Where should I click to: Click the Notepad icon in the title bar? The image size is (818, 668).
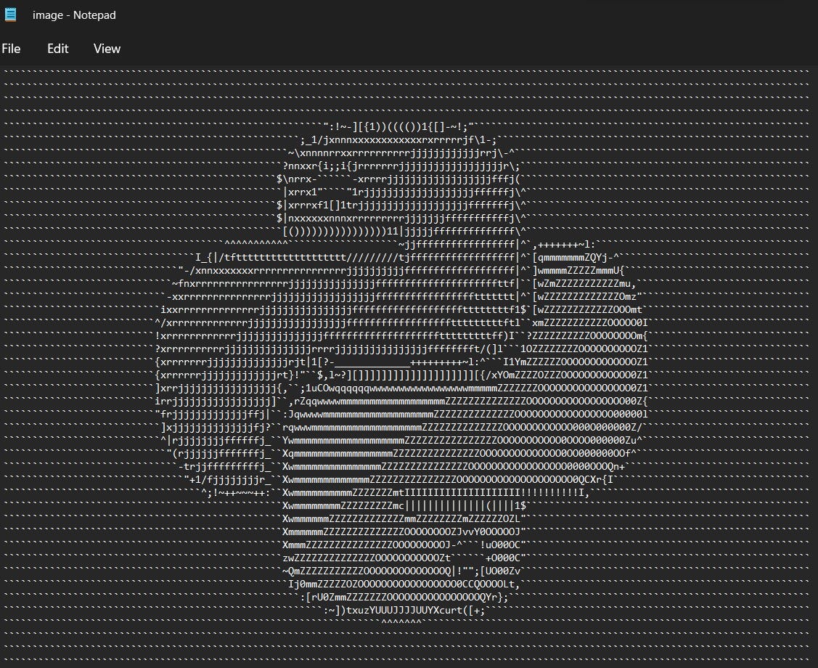(x=12, y=15)
